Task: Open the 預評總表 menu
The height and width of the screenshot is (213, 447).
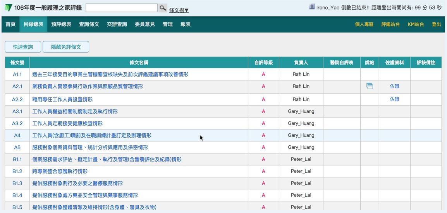Action: pyautogui.click(x=61, y=24)
